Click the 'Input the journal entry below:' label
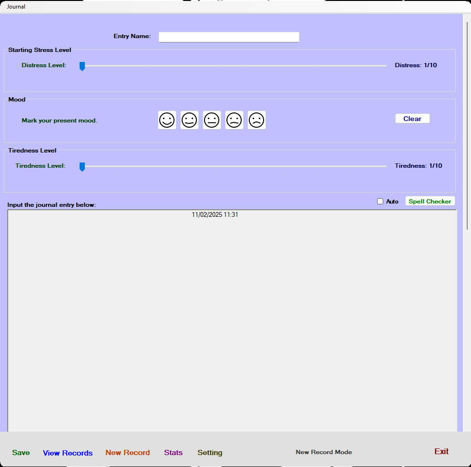 51,205
